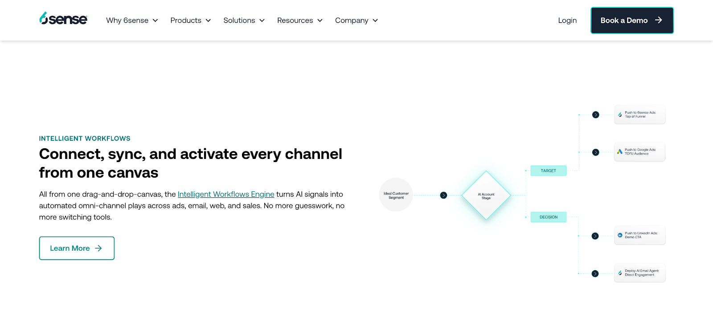Viewport: 713px width, 329px height.
Task: Click the 'Push to LinkedIn Ads: Demo CTA' text
Action: pyautogui.click(x=641, y=235)
